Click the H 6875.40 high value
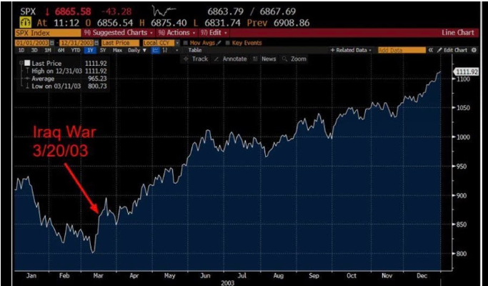Screen dimensions: 488x286 click(x=163, y=23)
